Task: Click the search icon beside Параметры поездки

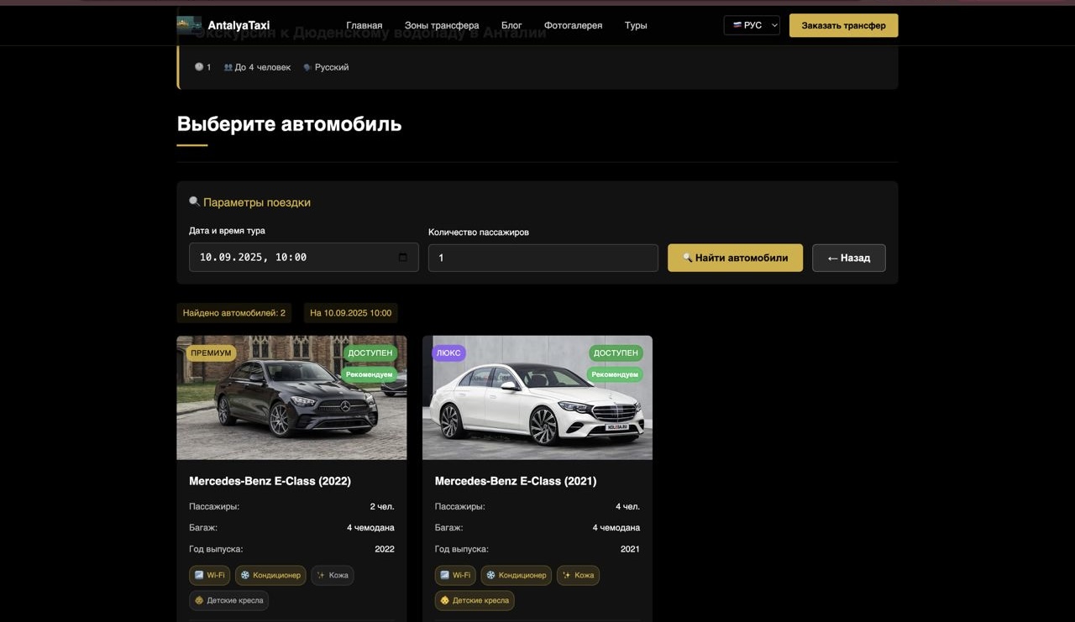Action: coord(193,201)
